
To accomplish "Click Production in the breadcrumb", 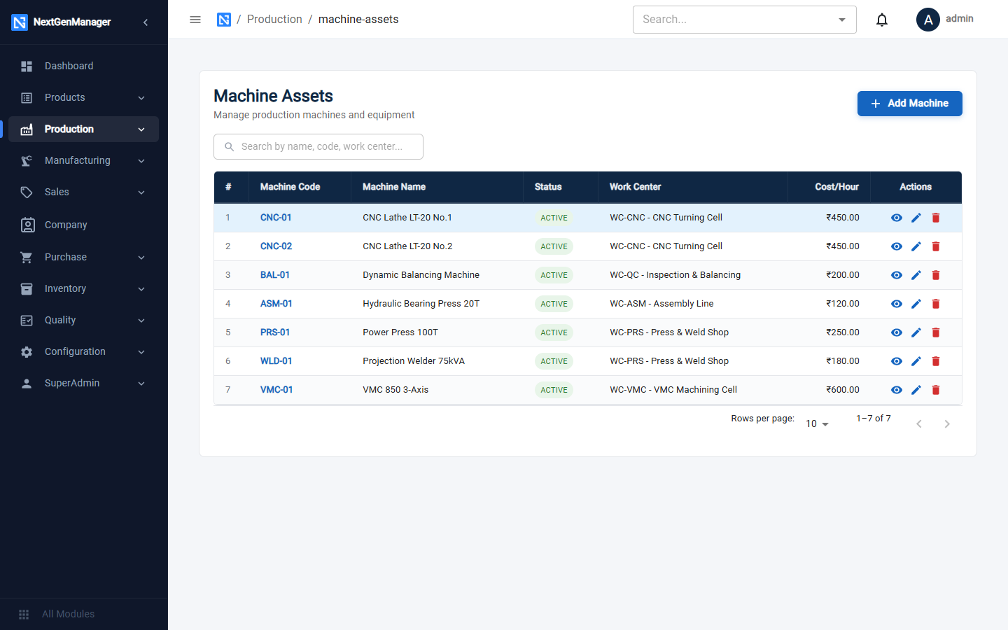I will [274, 20].
